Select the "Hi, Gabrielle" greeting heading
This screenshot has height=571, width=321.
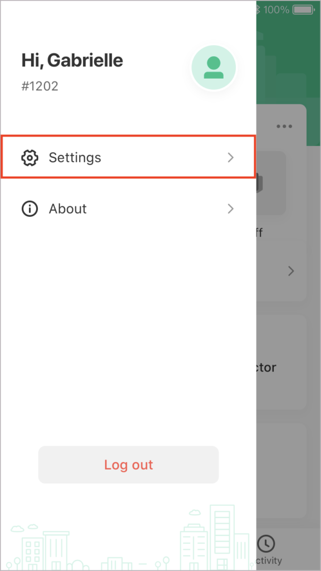(72, 60)
